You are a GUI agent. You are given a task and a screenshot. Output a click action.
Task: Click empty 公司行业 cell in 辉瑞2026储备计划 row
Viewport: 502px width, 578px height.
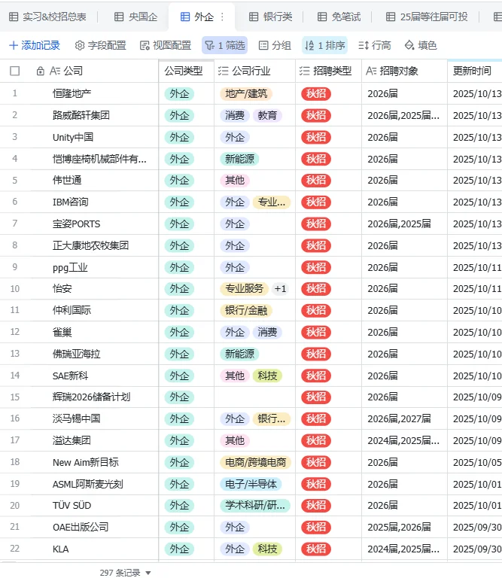tap(254, 397)
